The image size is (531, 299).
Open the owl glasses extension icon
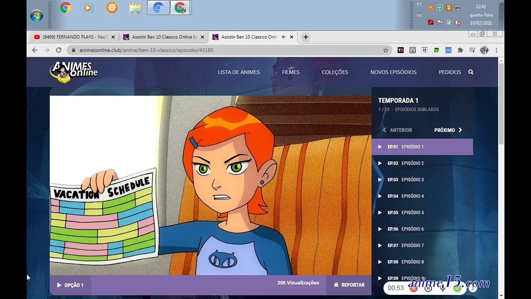click(x=412, y=50)
